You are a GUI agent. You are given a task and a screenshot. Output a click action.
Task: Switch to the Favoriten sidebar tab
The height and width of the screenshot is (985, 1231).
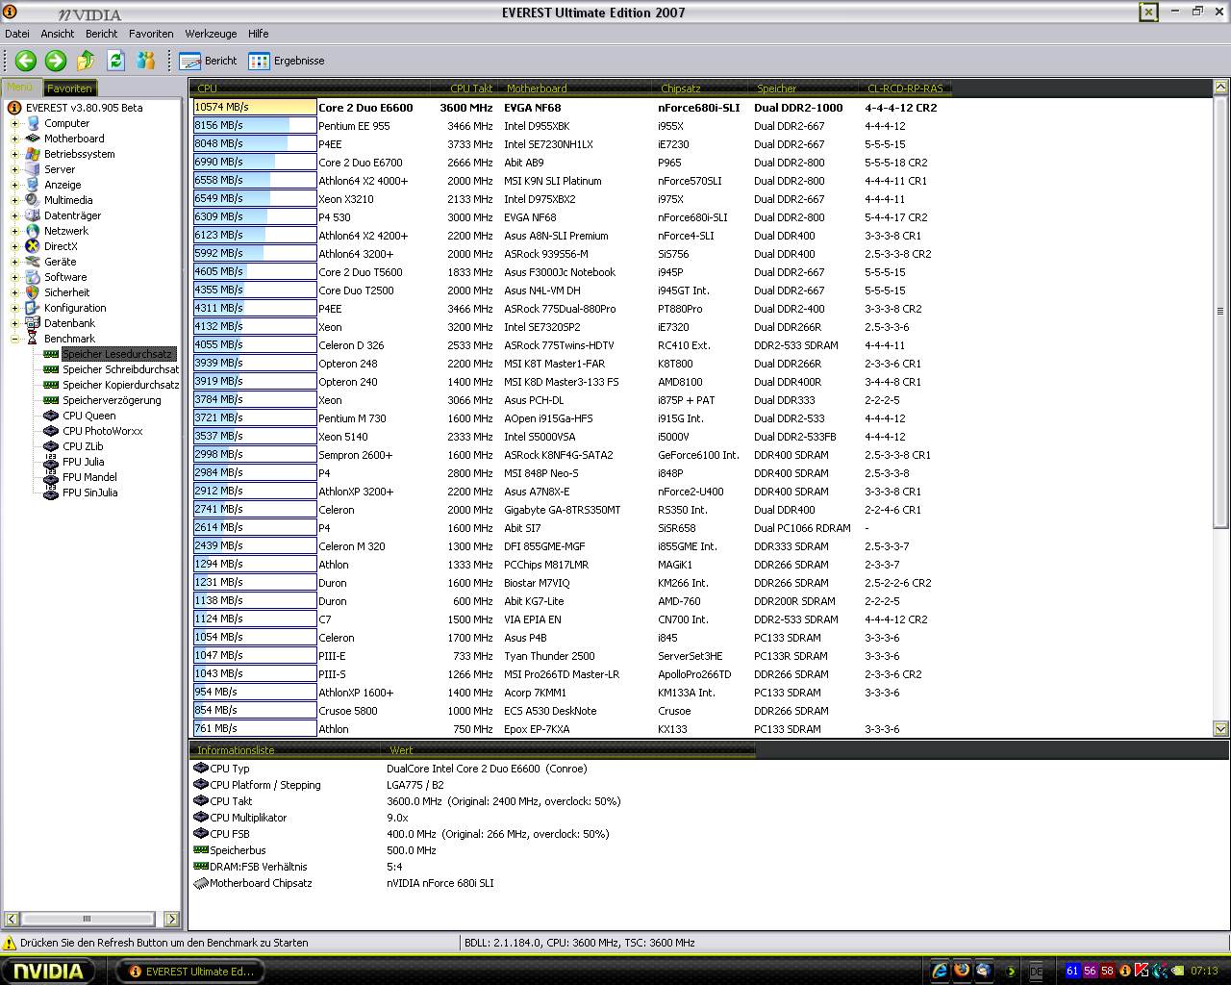[69, 88]
